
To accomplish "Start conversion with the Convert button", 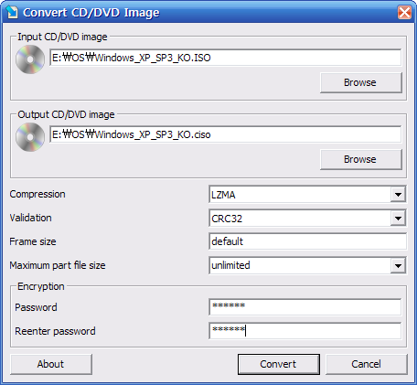I will tap(279, 364).
